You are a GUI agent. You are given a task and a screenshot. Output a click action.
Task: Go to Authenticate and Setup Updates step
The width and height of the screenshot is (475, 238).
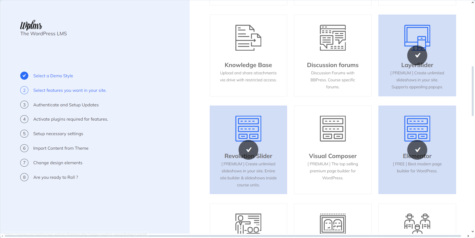66,105
